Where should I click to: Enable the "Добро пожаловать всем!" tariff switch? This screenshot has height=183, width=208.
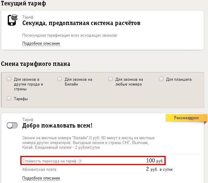12,125
